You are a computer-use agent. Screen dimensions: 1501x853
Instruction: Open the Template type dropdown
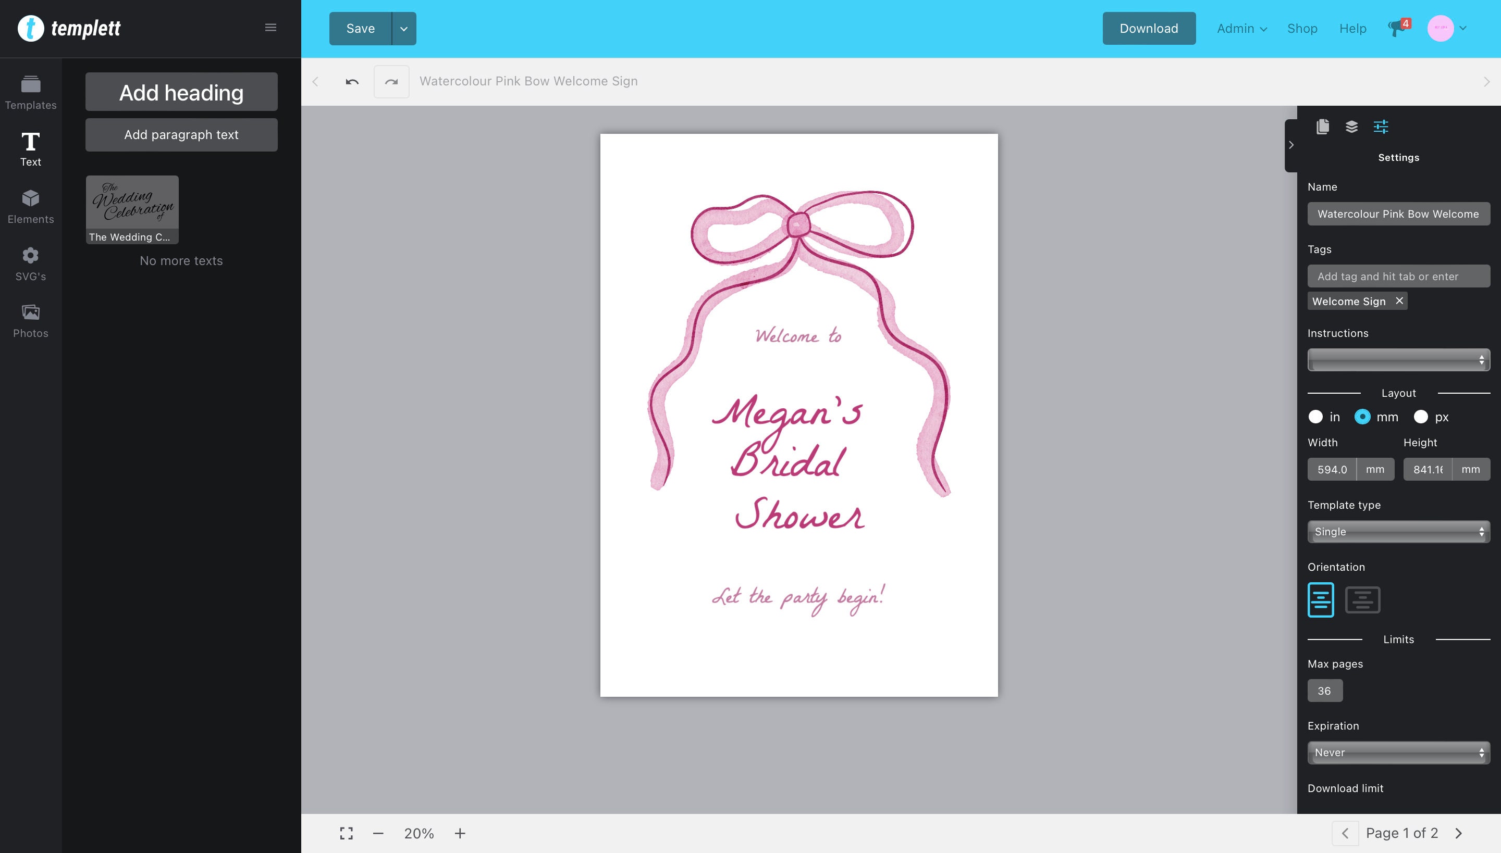point(1398,531)
